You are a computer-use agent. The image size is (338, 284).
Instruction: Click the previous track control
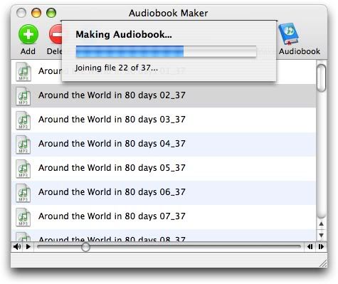coord(310,247)
